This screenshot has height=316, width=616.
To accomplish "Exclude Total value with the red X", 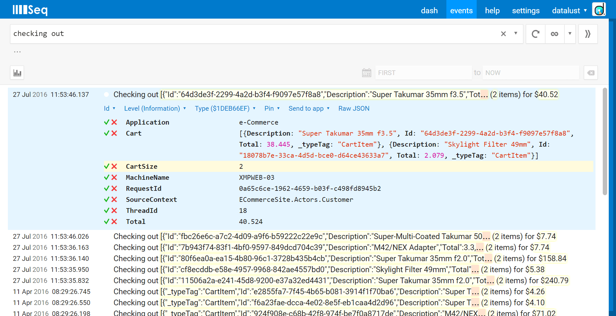I will [114, 222].
